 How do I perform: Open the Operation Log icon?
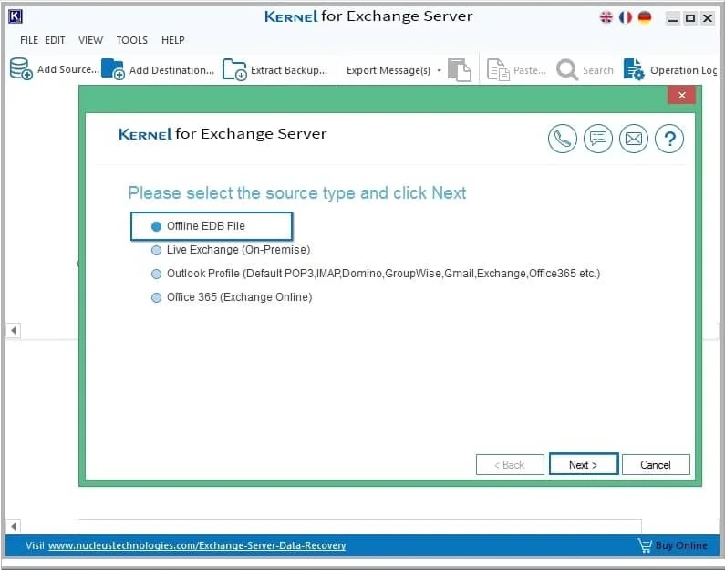[x=634, y=69]
